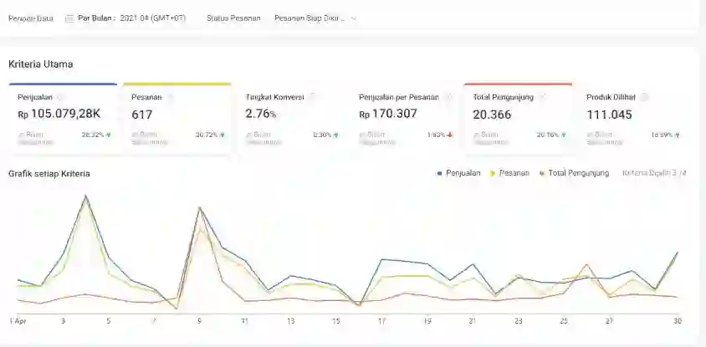The width and height of the screenshot is (706, 347).
Task: Click the 617 orders value
Action: tap(142, 115)
